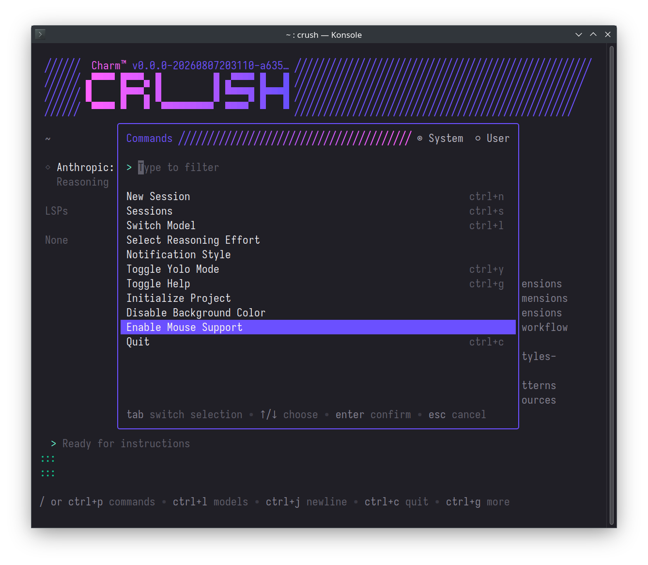Choose Switch Model command

pos(318,226)
